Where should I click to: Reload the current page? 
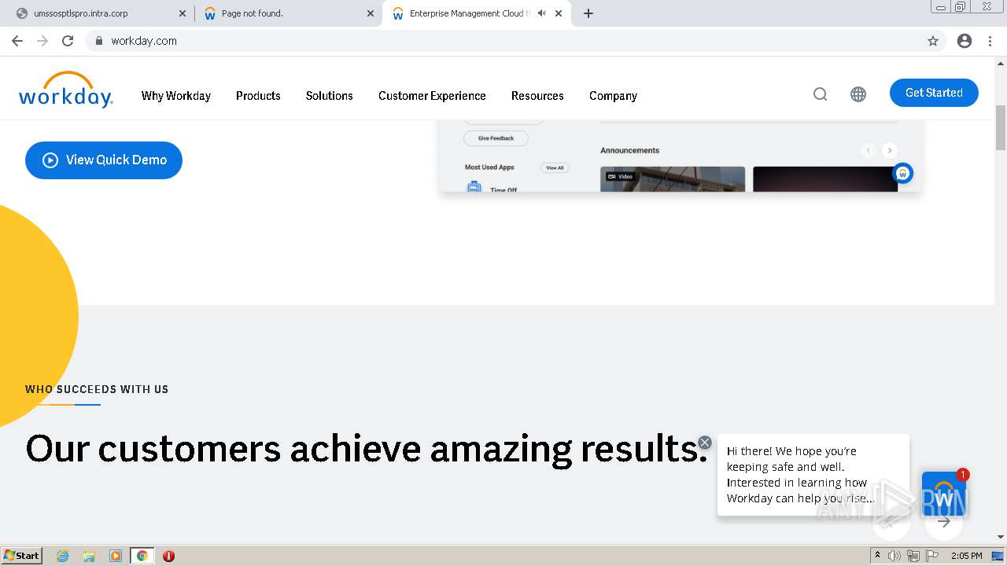[68, 41]
